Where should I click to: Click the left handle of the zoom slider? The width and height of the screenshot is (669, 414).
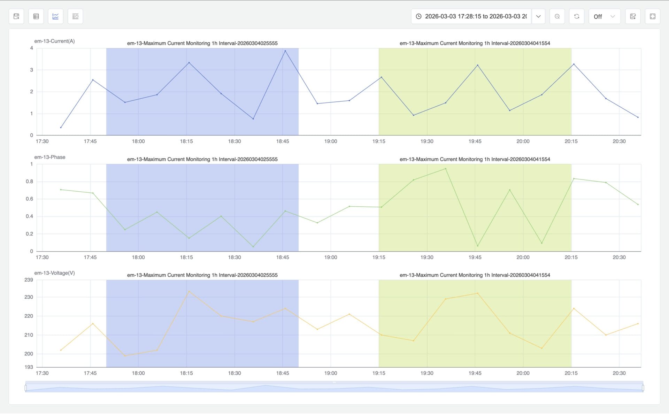[x=26, y=388]
